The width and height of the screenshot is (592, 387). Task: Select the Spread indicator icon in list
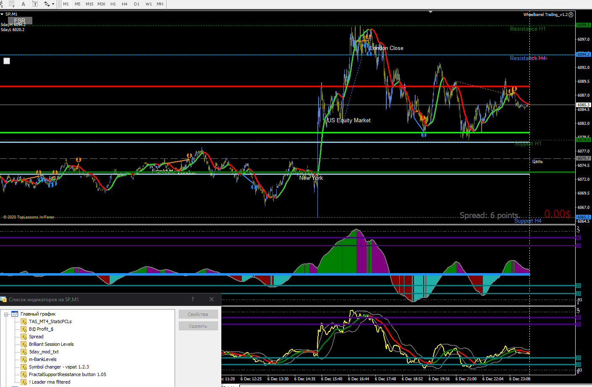(x=24, y=337)
